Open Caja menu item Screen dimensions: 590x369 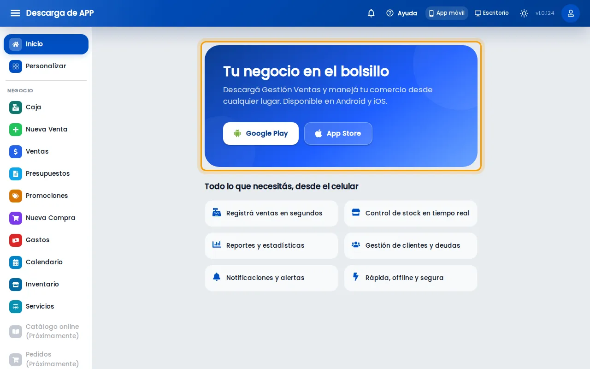tap(46, 107)
